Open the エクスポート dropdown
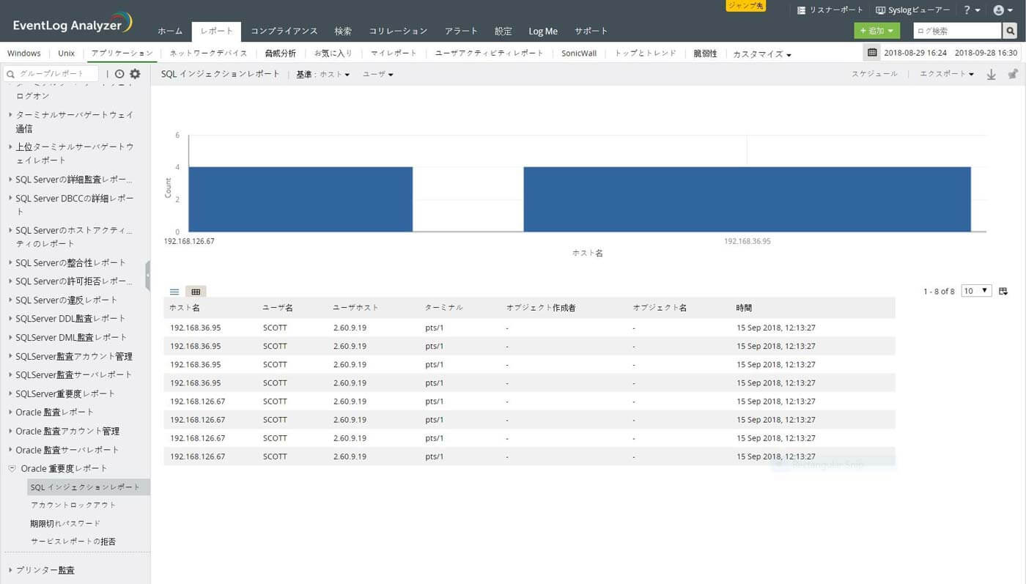Screen dimensions: 1026x584 947,74
